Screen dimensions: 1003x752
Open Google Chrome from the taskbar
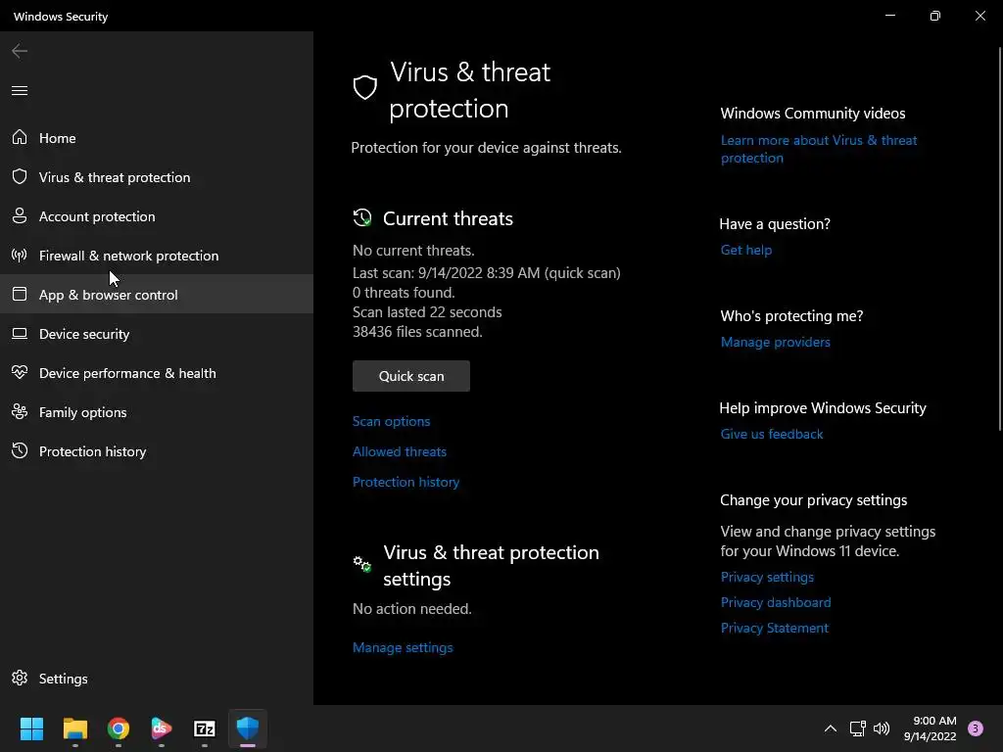point(119,728)
